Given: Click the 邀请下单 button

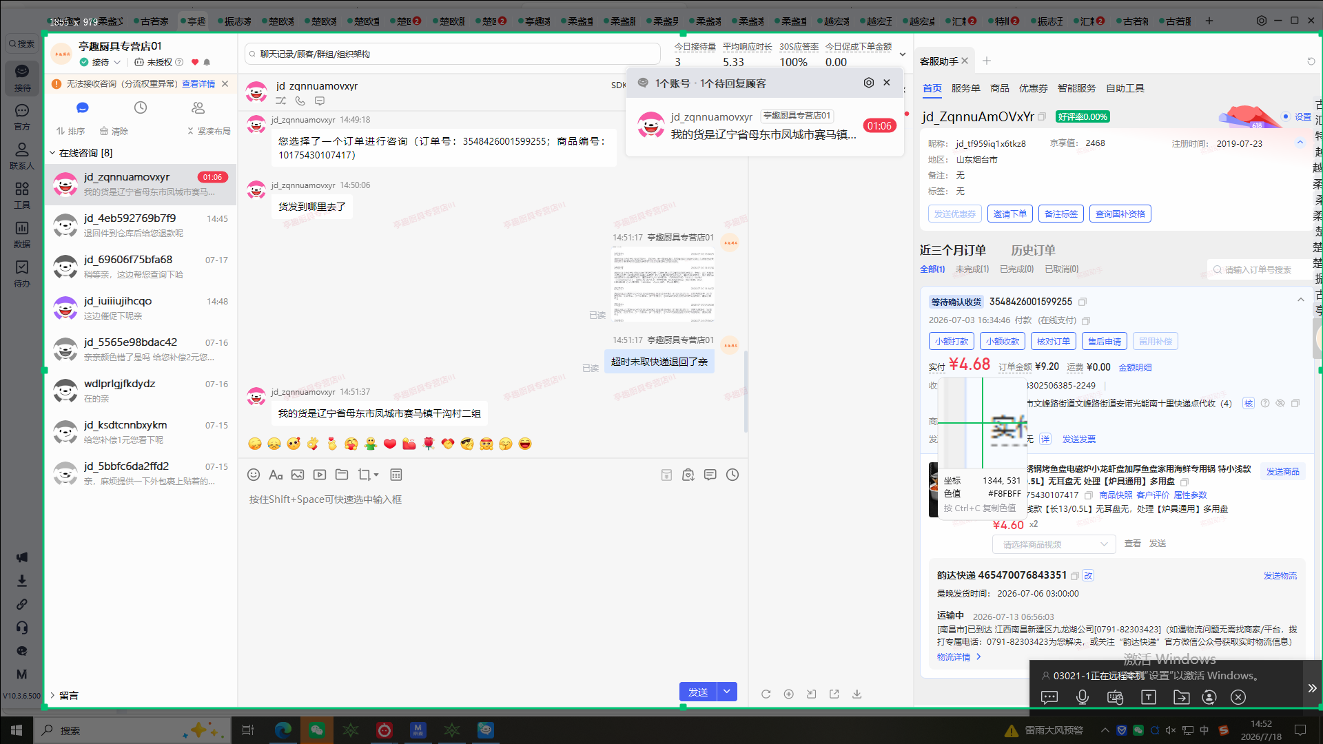Looking at the screenshot, I should pos(1009,214).
